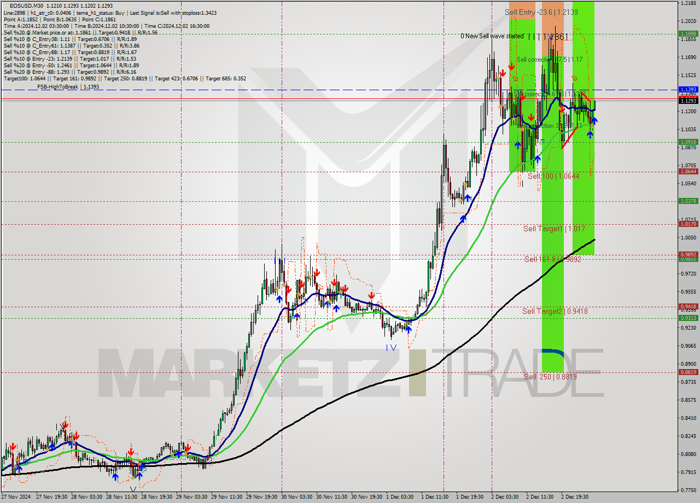
Task: Click the 'Sell %10 @ Entry -23: 1.2139' line
Action: [70, 59]
